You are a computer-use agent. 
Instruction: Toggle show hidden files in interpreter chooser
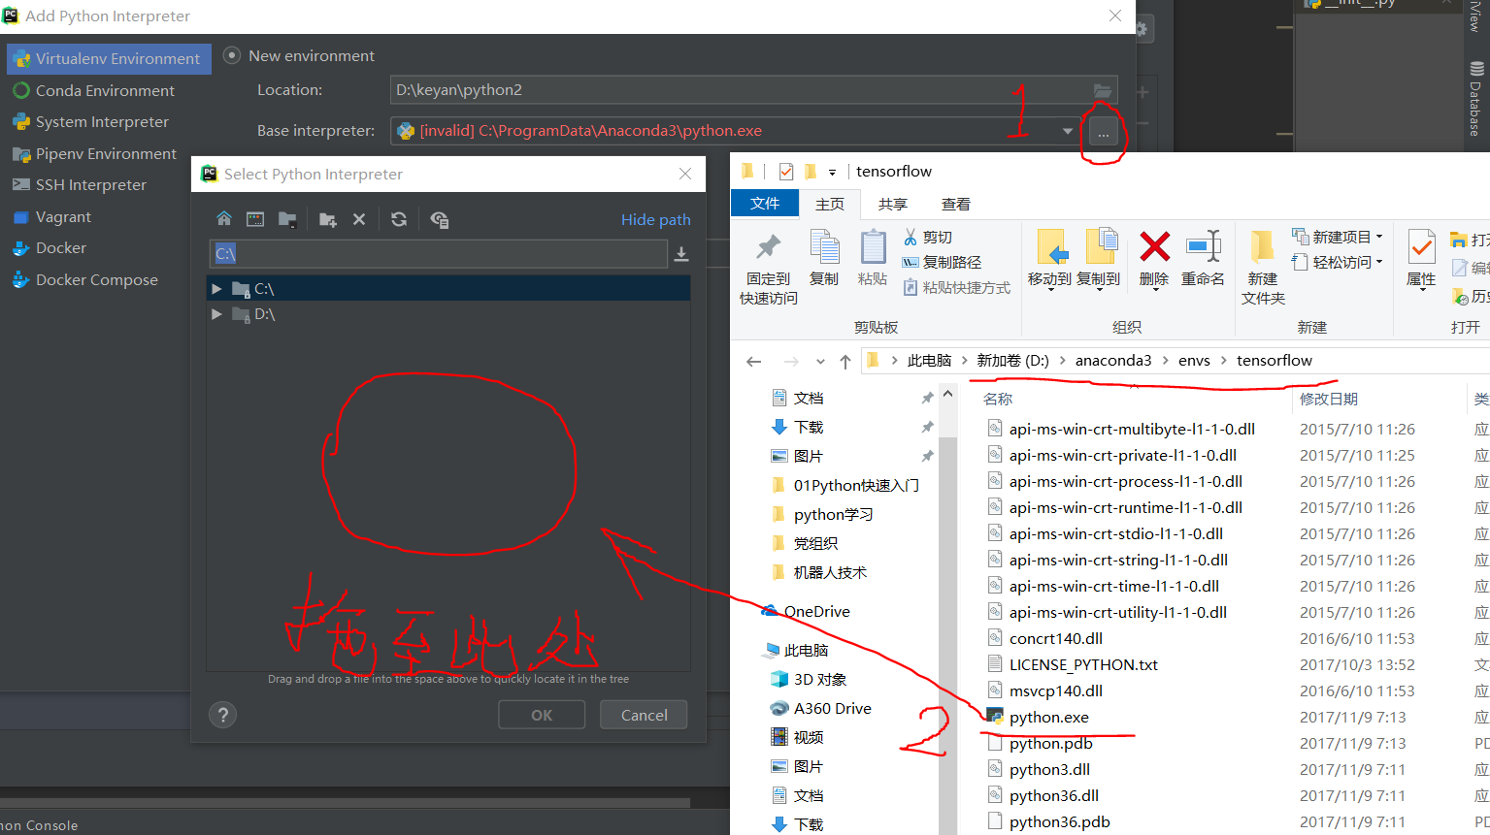tap(440, 219)
